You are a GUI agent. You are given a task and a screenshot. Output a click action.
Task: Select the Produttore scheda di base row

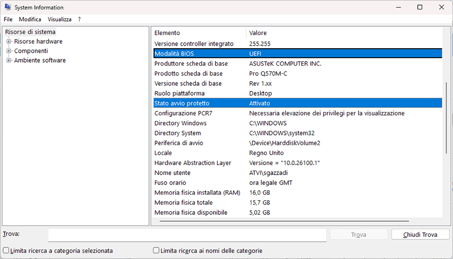297,64
